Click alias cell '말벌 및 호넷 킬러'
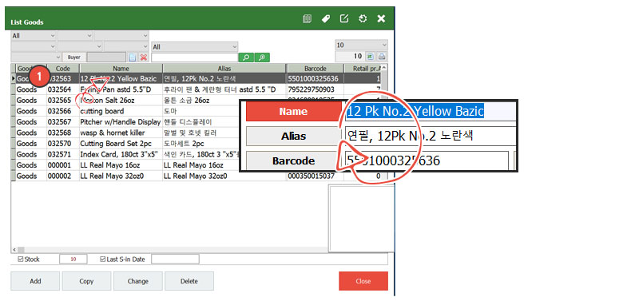Image resolution: width=643 pixels, height=301 pixels. 201,133
